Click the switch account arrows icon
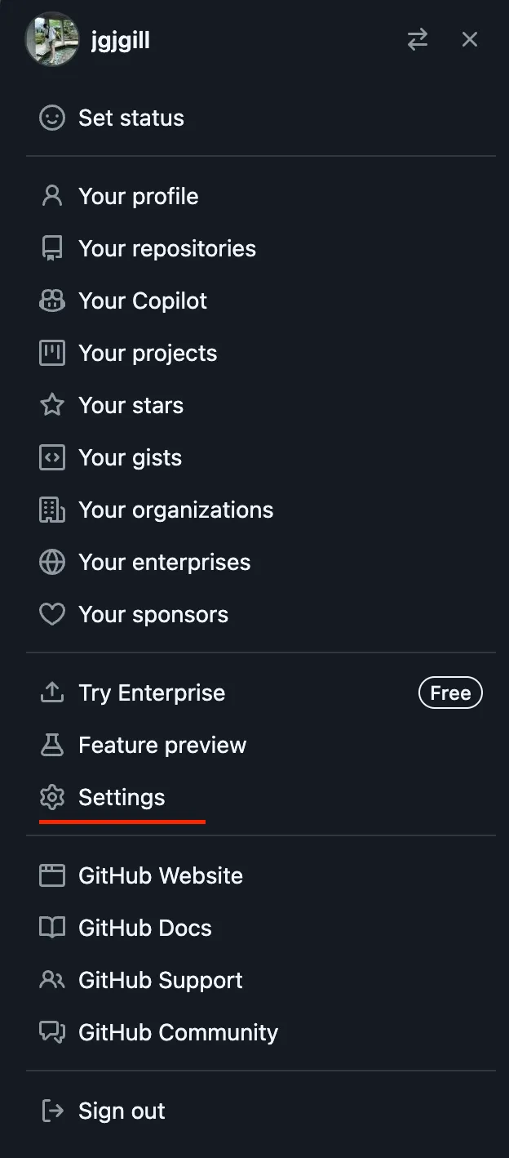This screenshot has height=1158, width=509. 417,39
